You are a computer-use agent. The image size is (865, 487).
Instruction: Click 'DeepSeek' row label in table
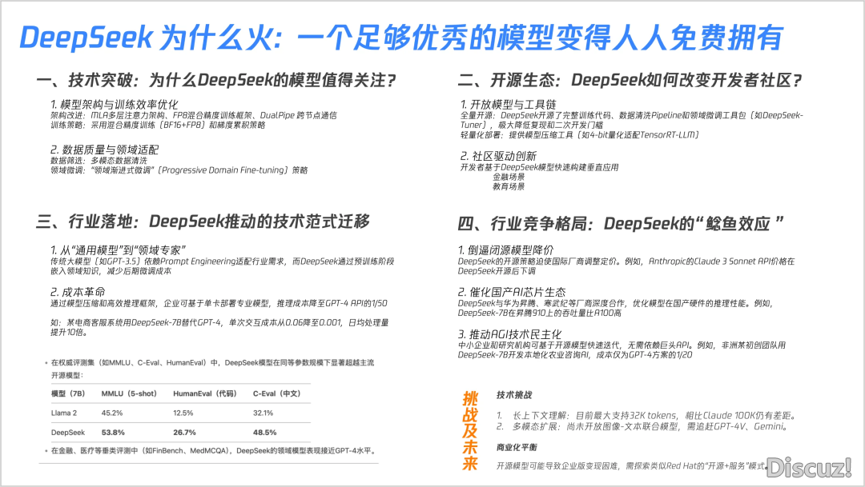pyautogui.click(x=68, y=433)
